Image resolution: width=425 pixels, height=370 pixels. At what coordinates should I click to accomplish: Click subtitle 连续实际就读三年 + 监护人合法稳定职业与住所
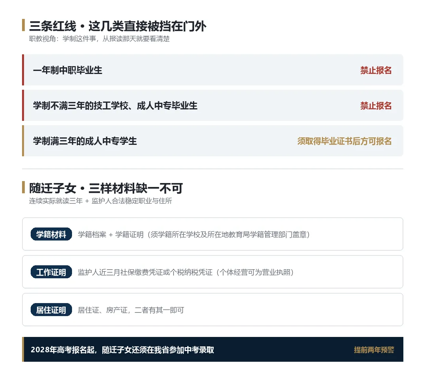[x=101, y=201]
